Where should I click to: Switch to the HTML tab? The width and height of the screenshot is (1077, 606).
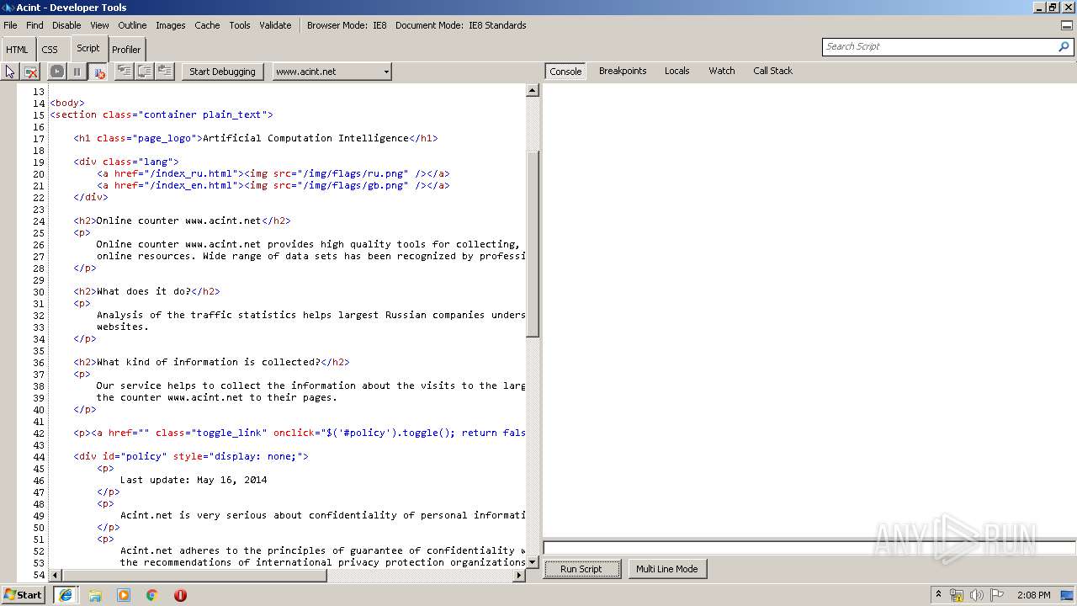click(x=17, y=50)
